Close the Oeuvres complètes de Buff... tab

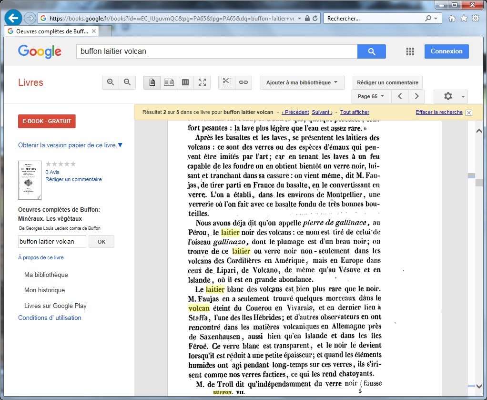pyautogui.click(x=94, y=31)
